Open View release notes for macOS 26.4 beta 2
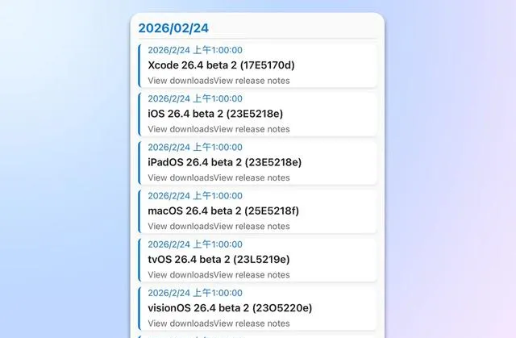The image size is (516, 338). (x=252, y=226)
